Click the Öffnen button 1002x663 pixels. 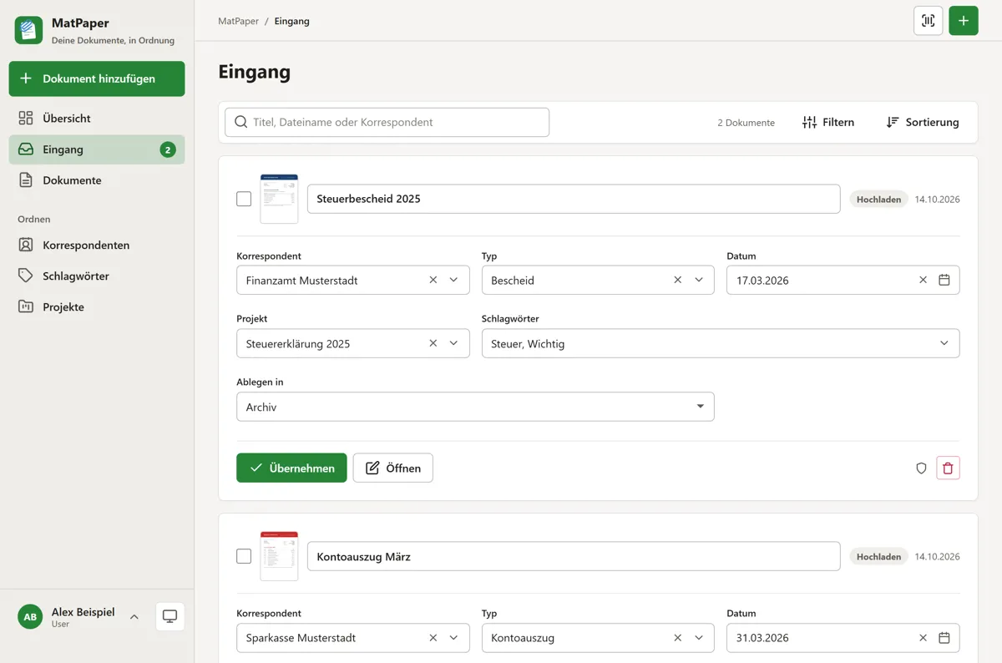coord(392,468)
